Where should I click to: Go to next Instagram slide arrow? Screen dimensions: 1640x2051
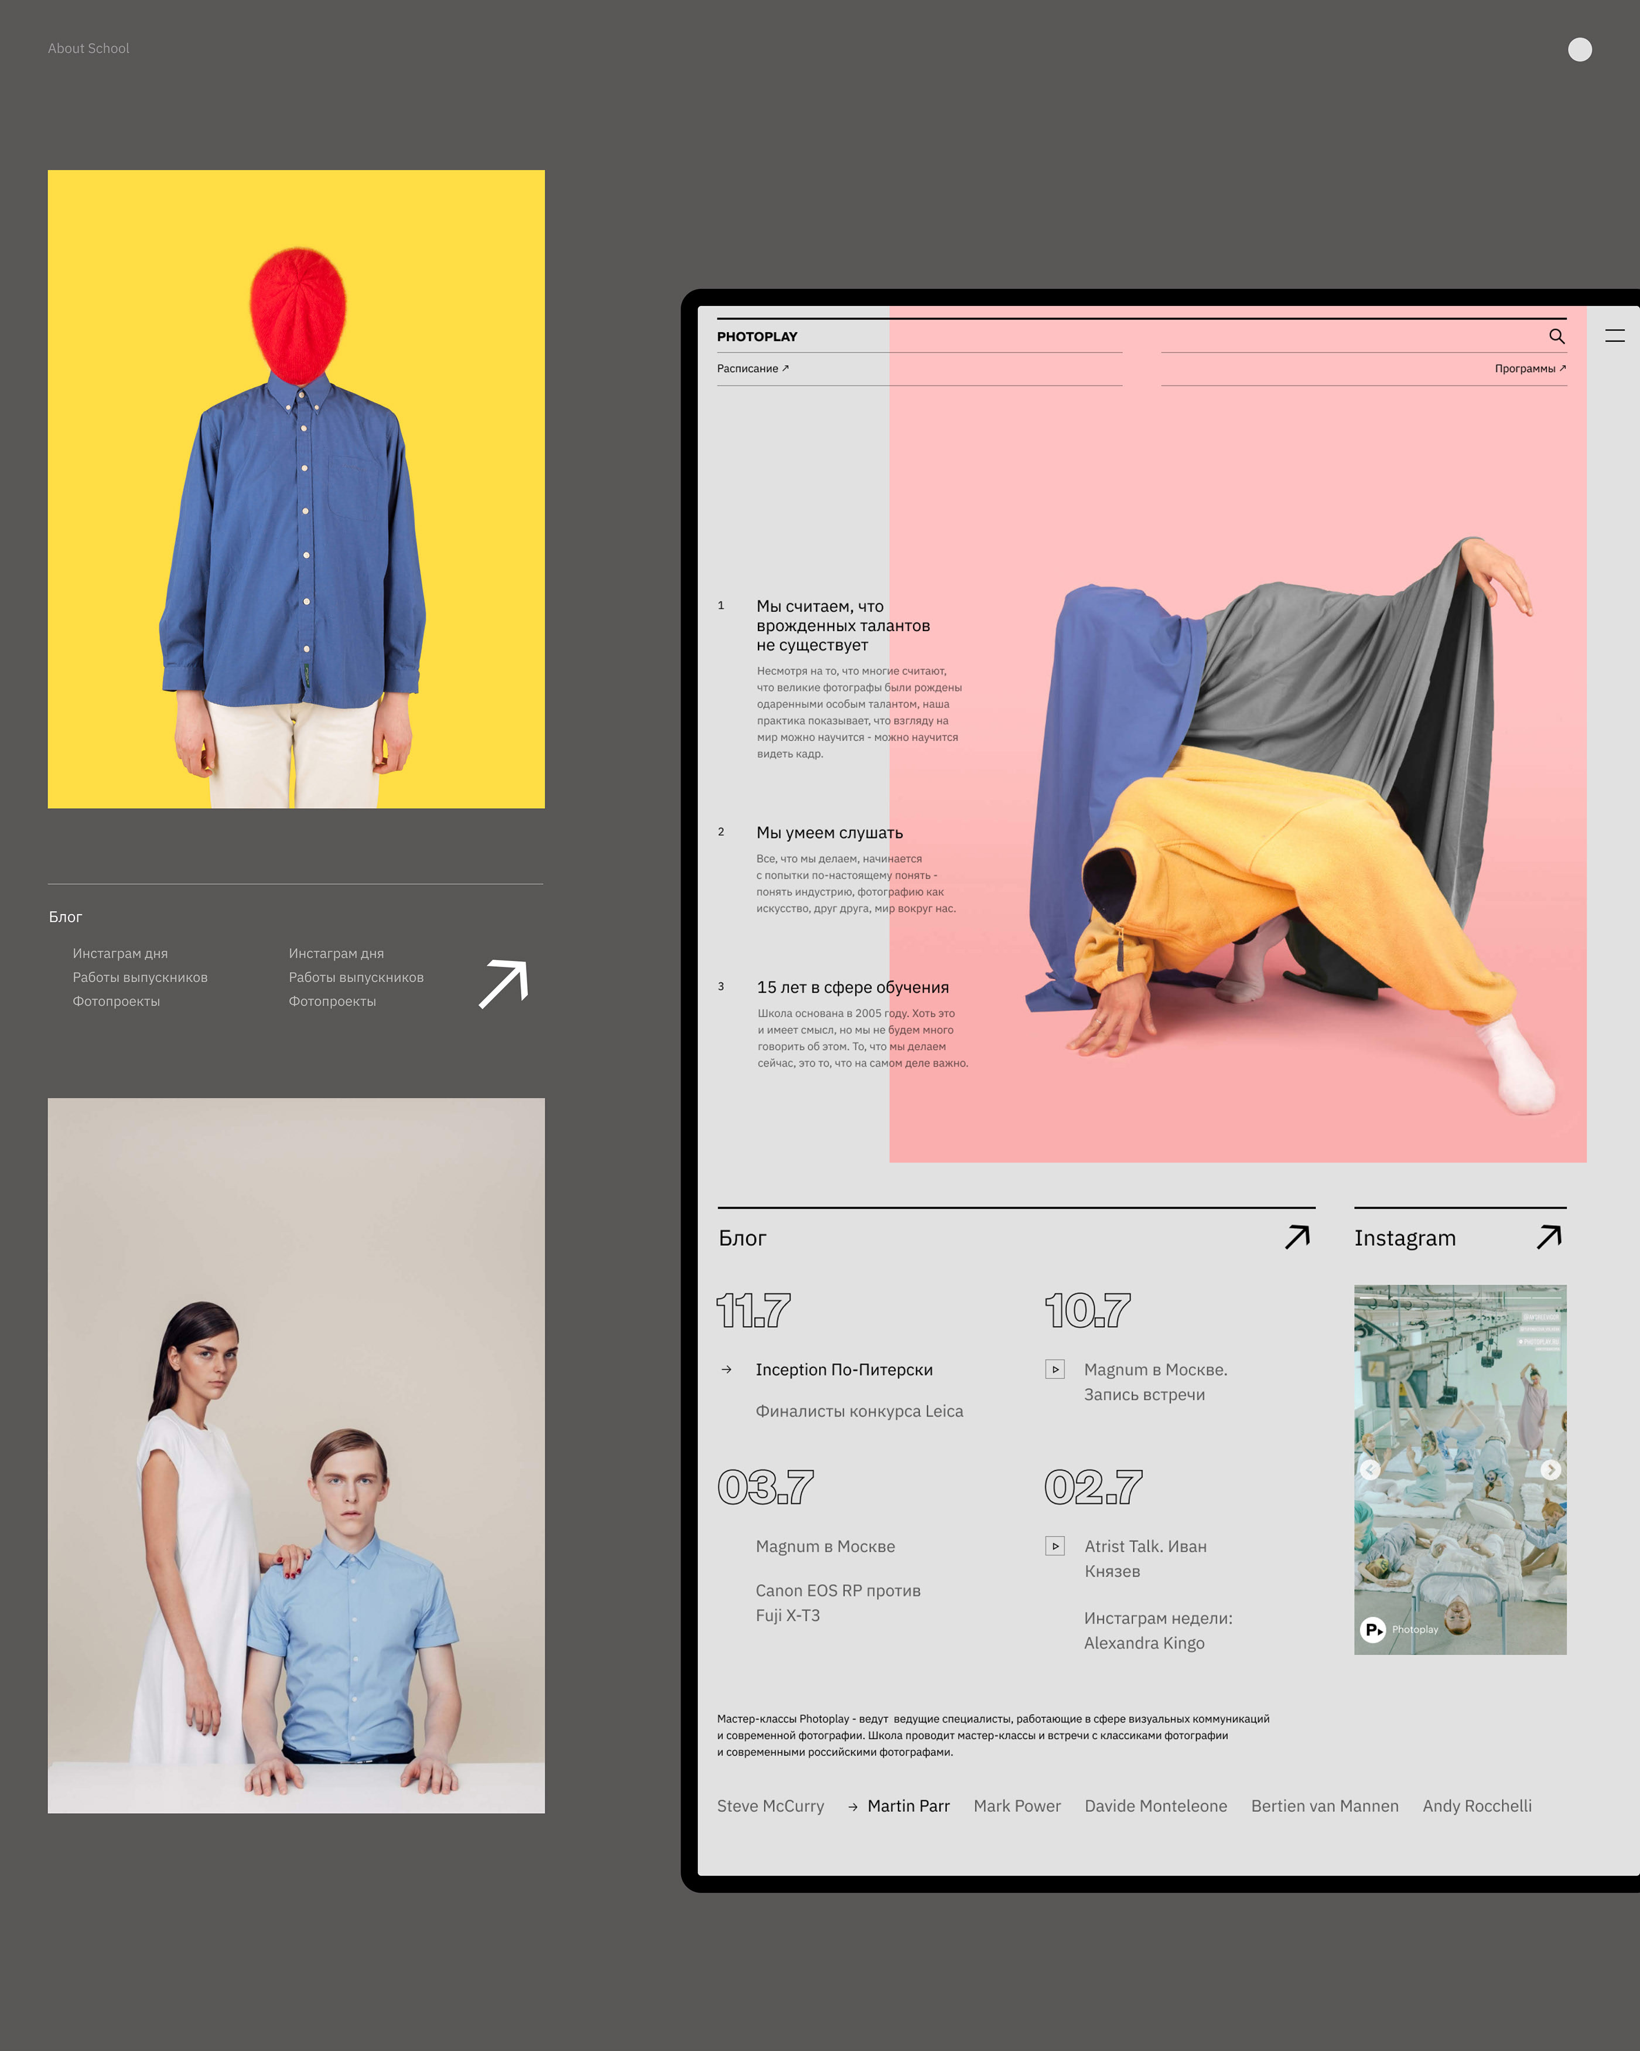click(1550, 1469)
